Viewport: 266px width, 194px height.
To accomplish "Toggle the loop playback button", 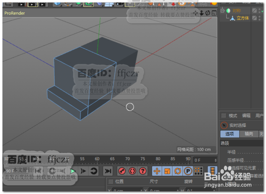I will pos(94,171).
